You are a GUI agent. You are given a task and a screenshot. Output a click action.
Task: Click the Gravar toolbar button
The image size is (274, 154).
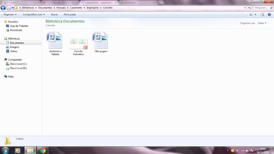(x=54, y=14)
